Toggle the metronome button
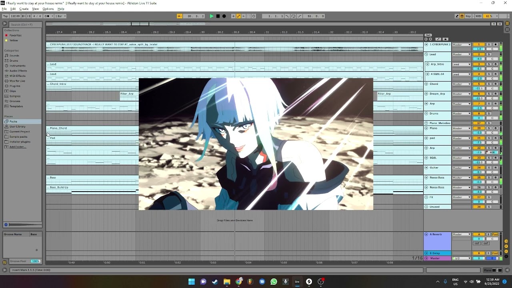Image resolution: width=512 pixels, height=288 pixels. click(x=48, y=16)
